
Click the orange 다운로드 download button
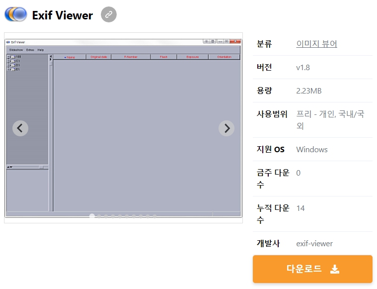312,269
